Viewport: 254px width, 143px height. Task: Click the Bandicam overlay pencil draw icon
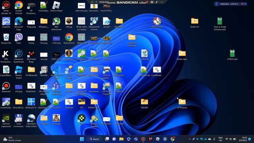pyautogui.click(x=156, y=2)
